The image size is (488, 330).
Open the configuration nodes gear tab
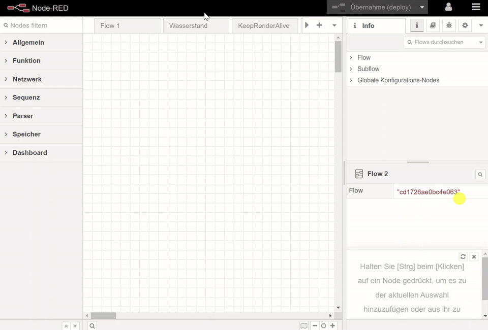pos(465,25)
